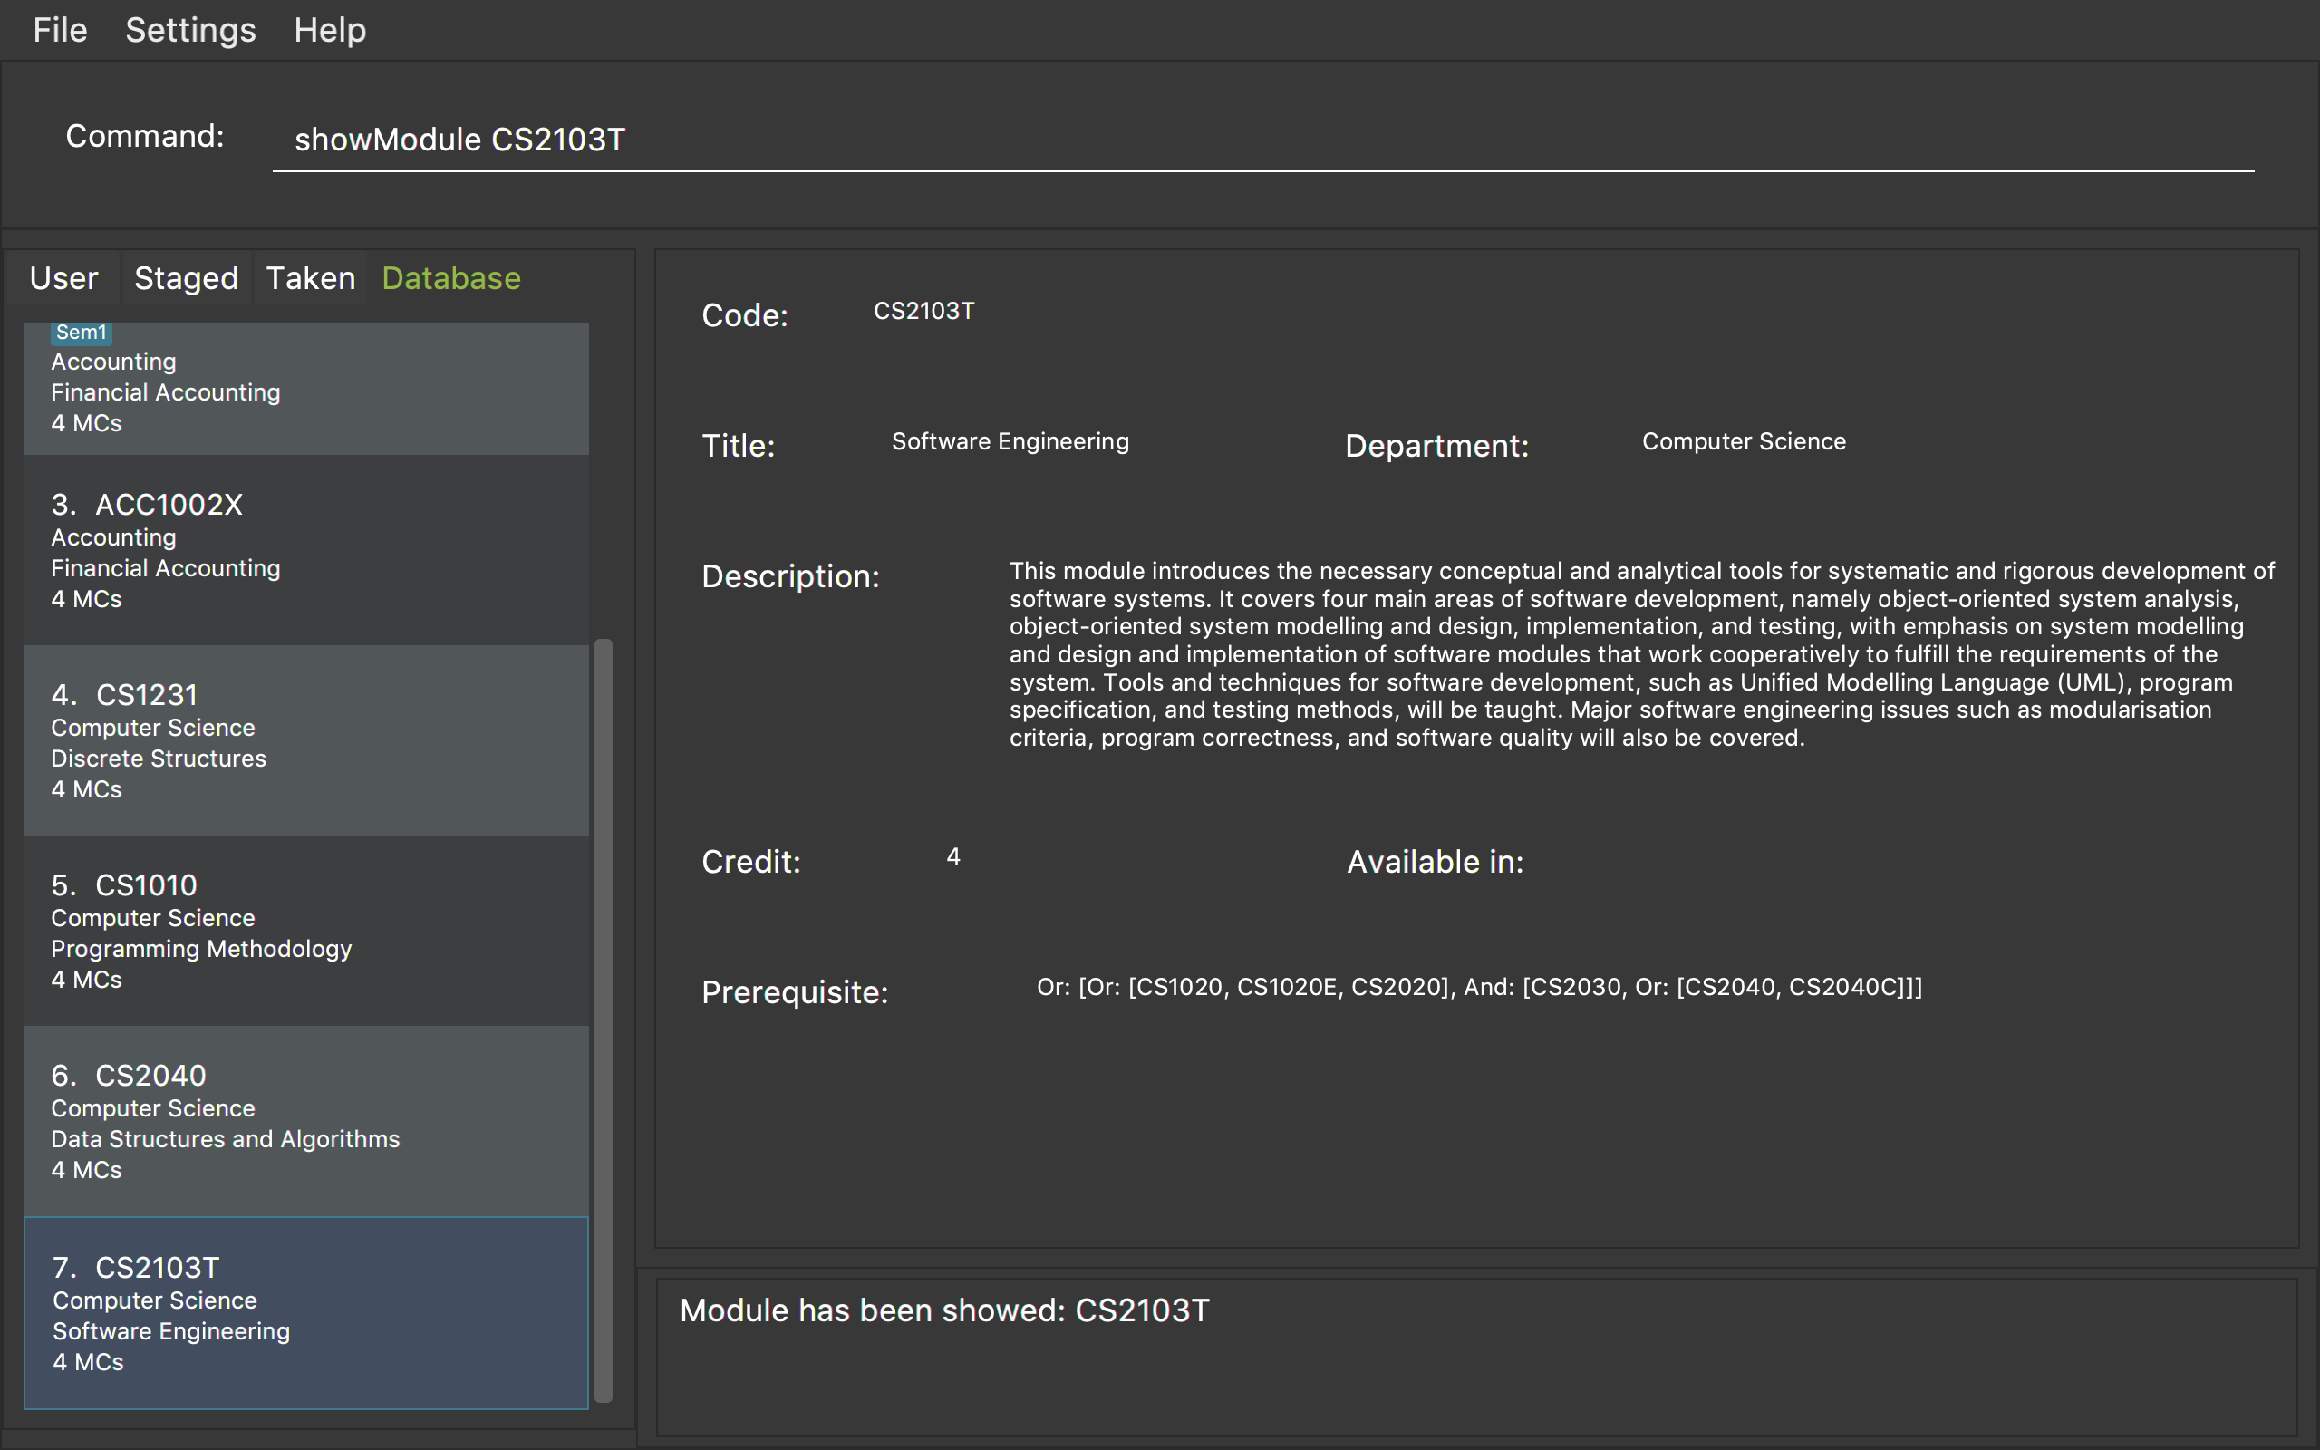Screen dimensions: 2320x1450
Task: Click Accounting under ACC1002X
Action: click(113, 537)
